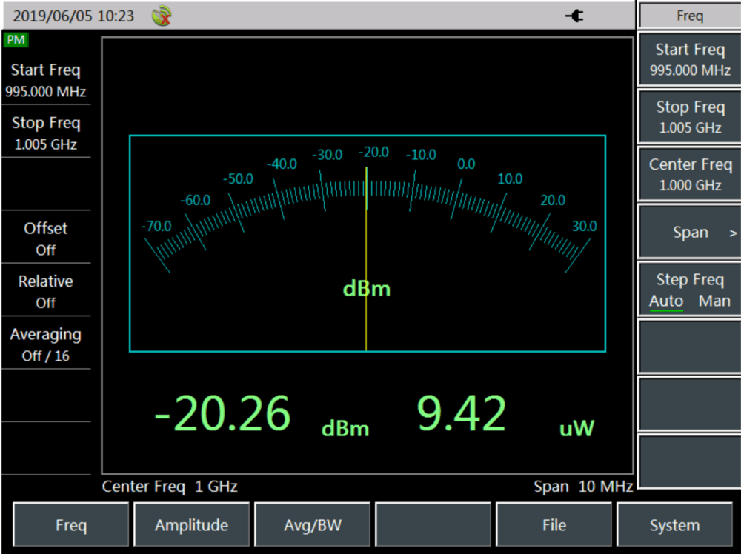The width and height of the screenshot is (741, 554).
Task: Open the System menu
Action: point(674,525)
